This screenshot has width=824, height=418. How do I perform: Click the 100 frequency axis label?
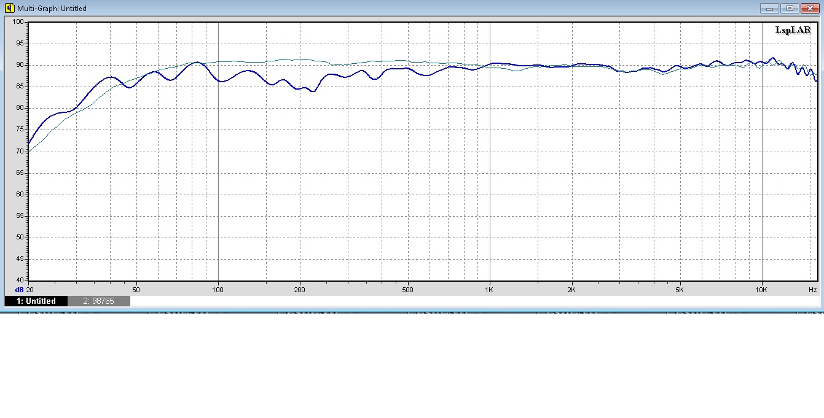coord(218,289)
